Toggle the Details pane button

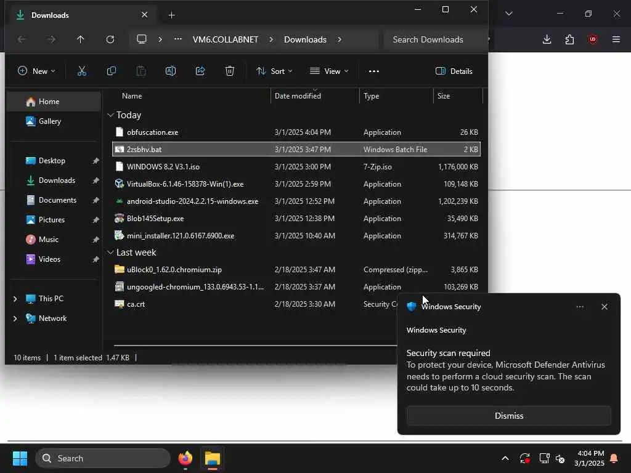[x=454, y=71]
